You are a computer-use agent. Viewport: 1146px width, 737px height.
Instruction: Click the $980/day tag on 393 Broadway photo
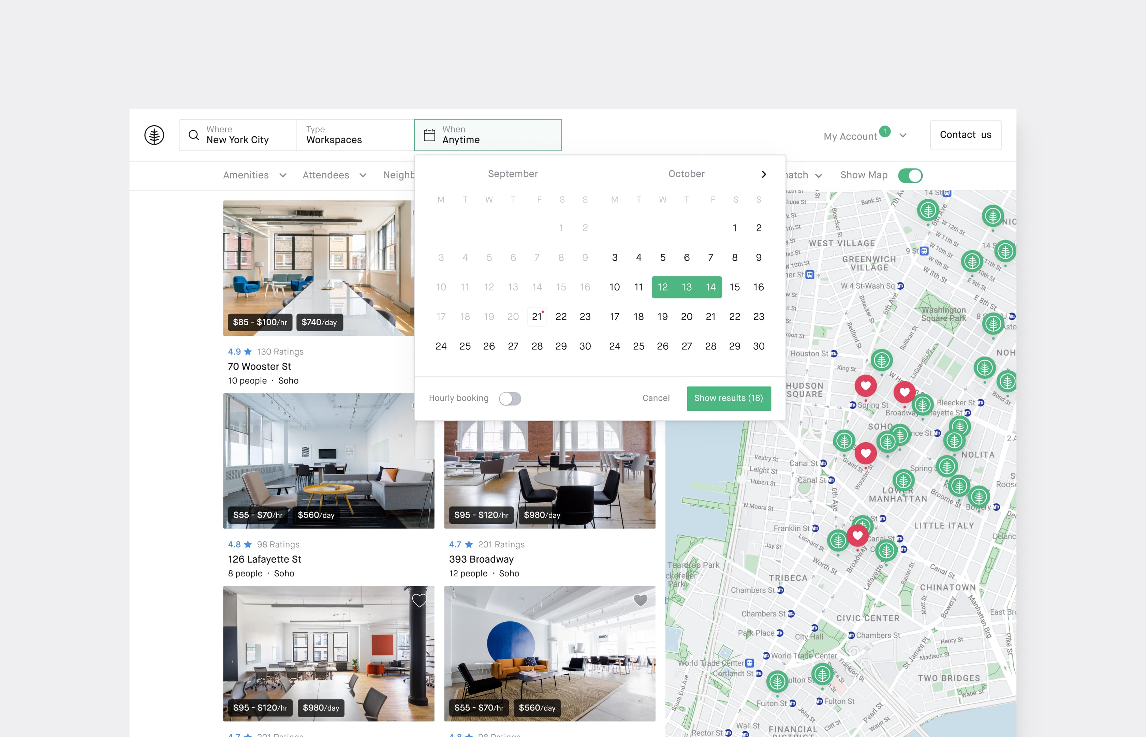(x=541, y=515)
